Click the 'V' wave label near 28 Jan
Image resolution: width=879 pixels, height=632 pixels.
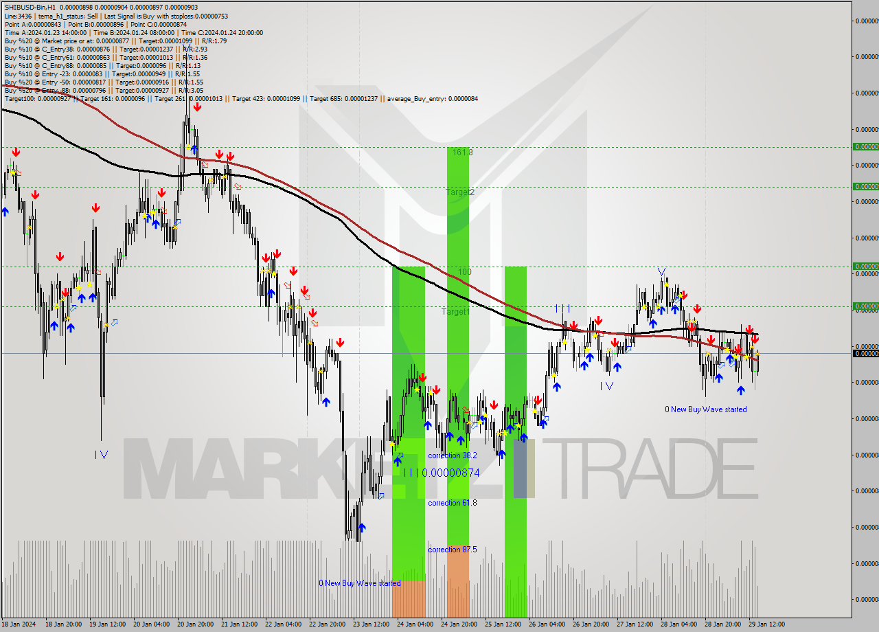[x=661, y=271]
